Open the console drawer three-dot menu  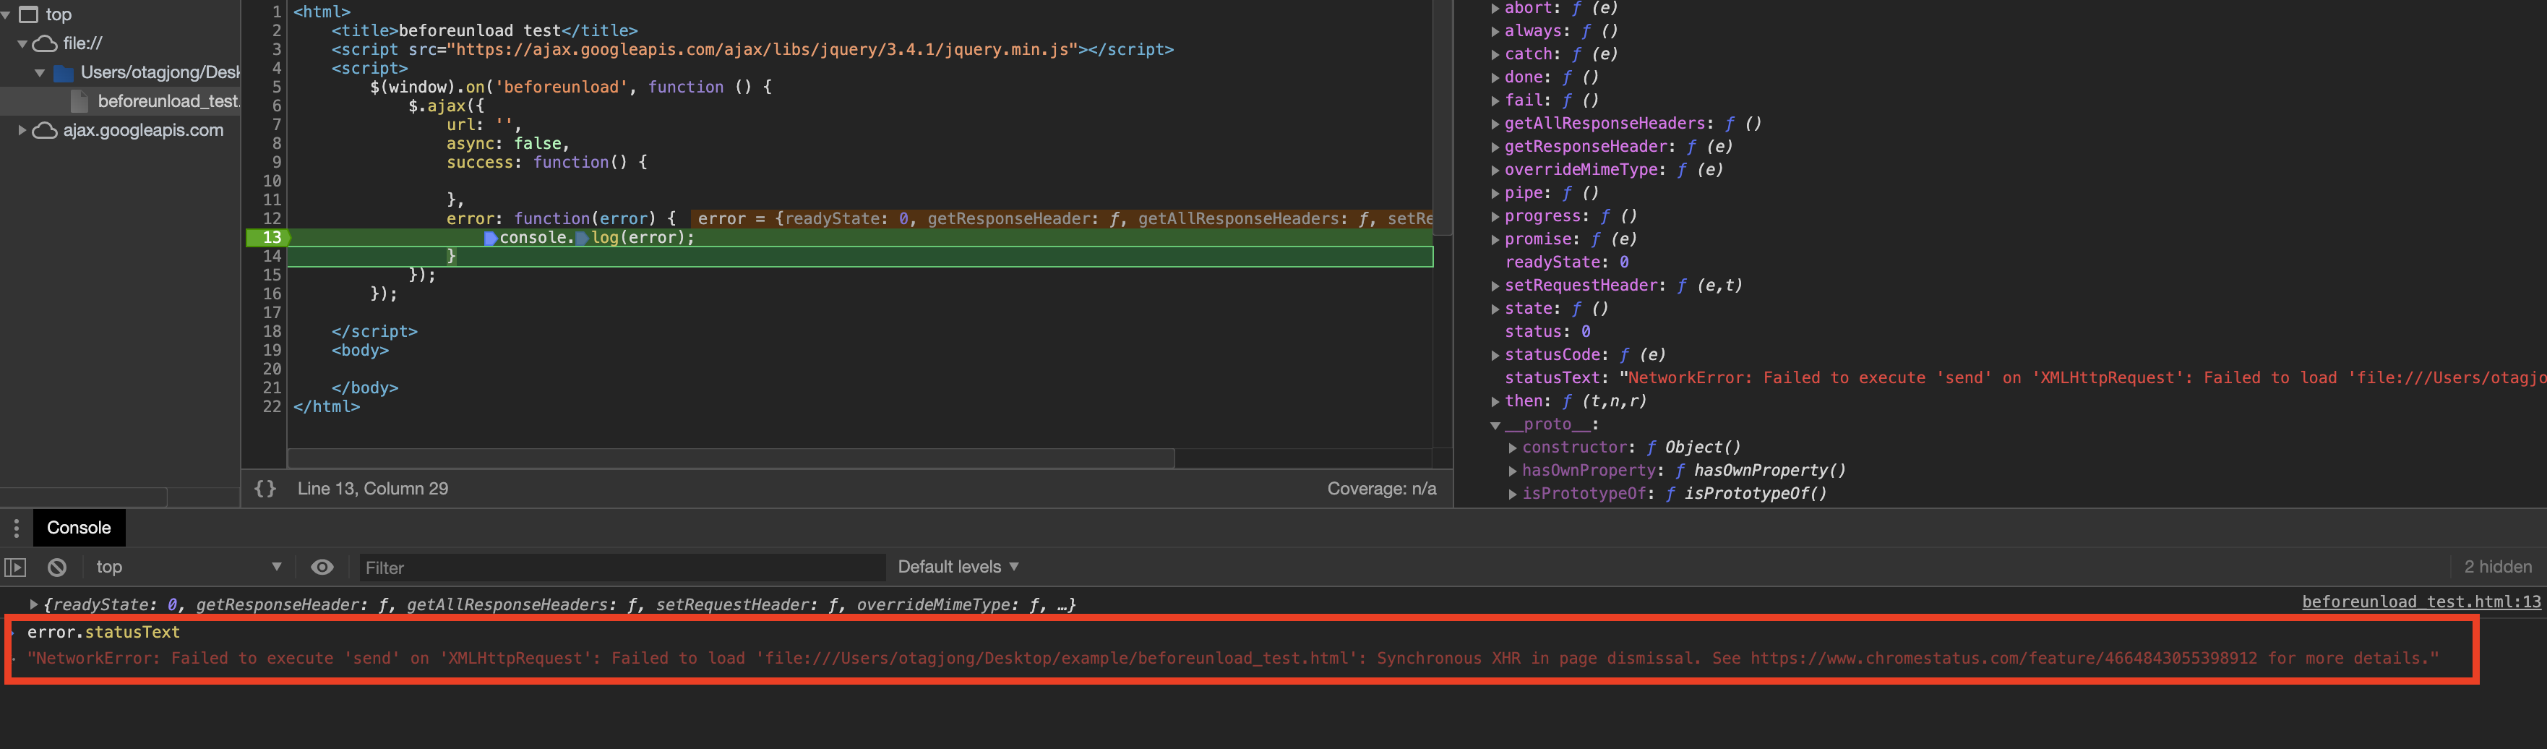point(16,528)
